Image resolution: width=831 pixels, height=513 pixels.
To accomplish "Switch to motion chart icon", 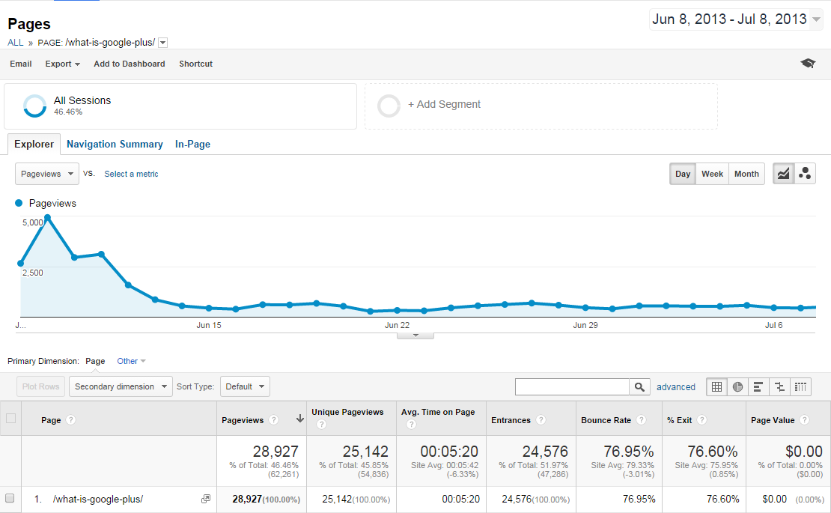I will (x=805, y=173).
